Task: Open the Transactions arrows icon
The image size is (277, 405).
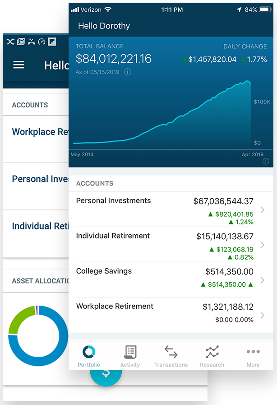Action: 171,352
